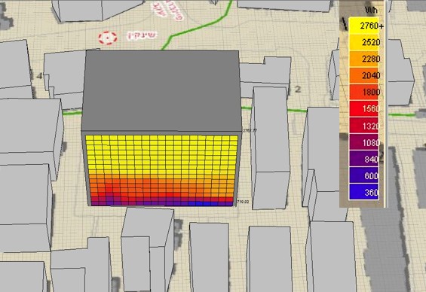The height and width of the screenshot is (292, 426).
Task: Select the 840 purple legend swatch
Action: [x=363, y=159]
